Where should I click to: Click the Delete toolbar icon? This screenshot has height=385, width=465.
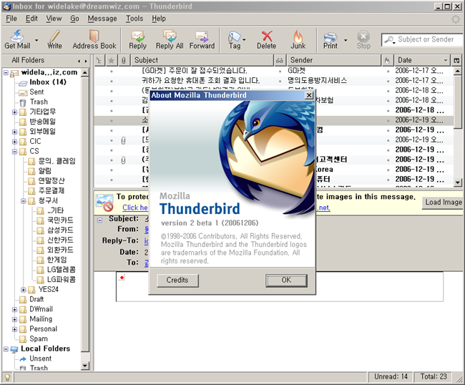point(266,39)
